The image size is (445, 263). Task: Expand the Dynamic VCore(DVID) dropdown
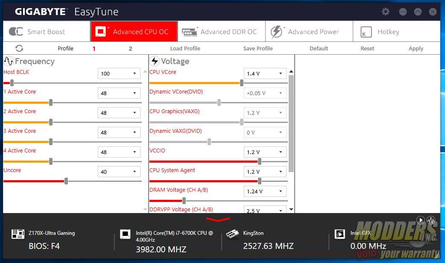(x=265, y=93)
